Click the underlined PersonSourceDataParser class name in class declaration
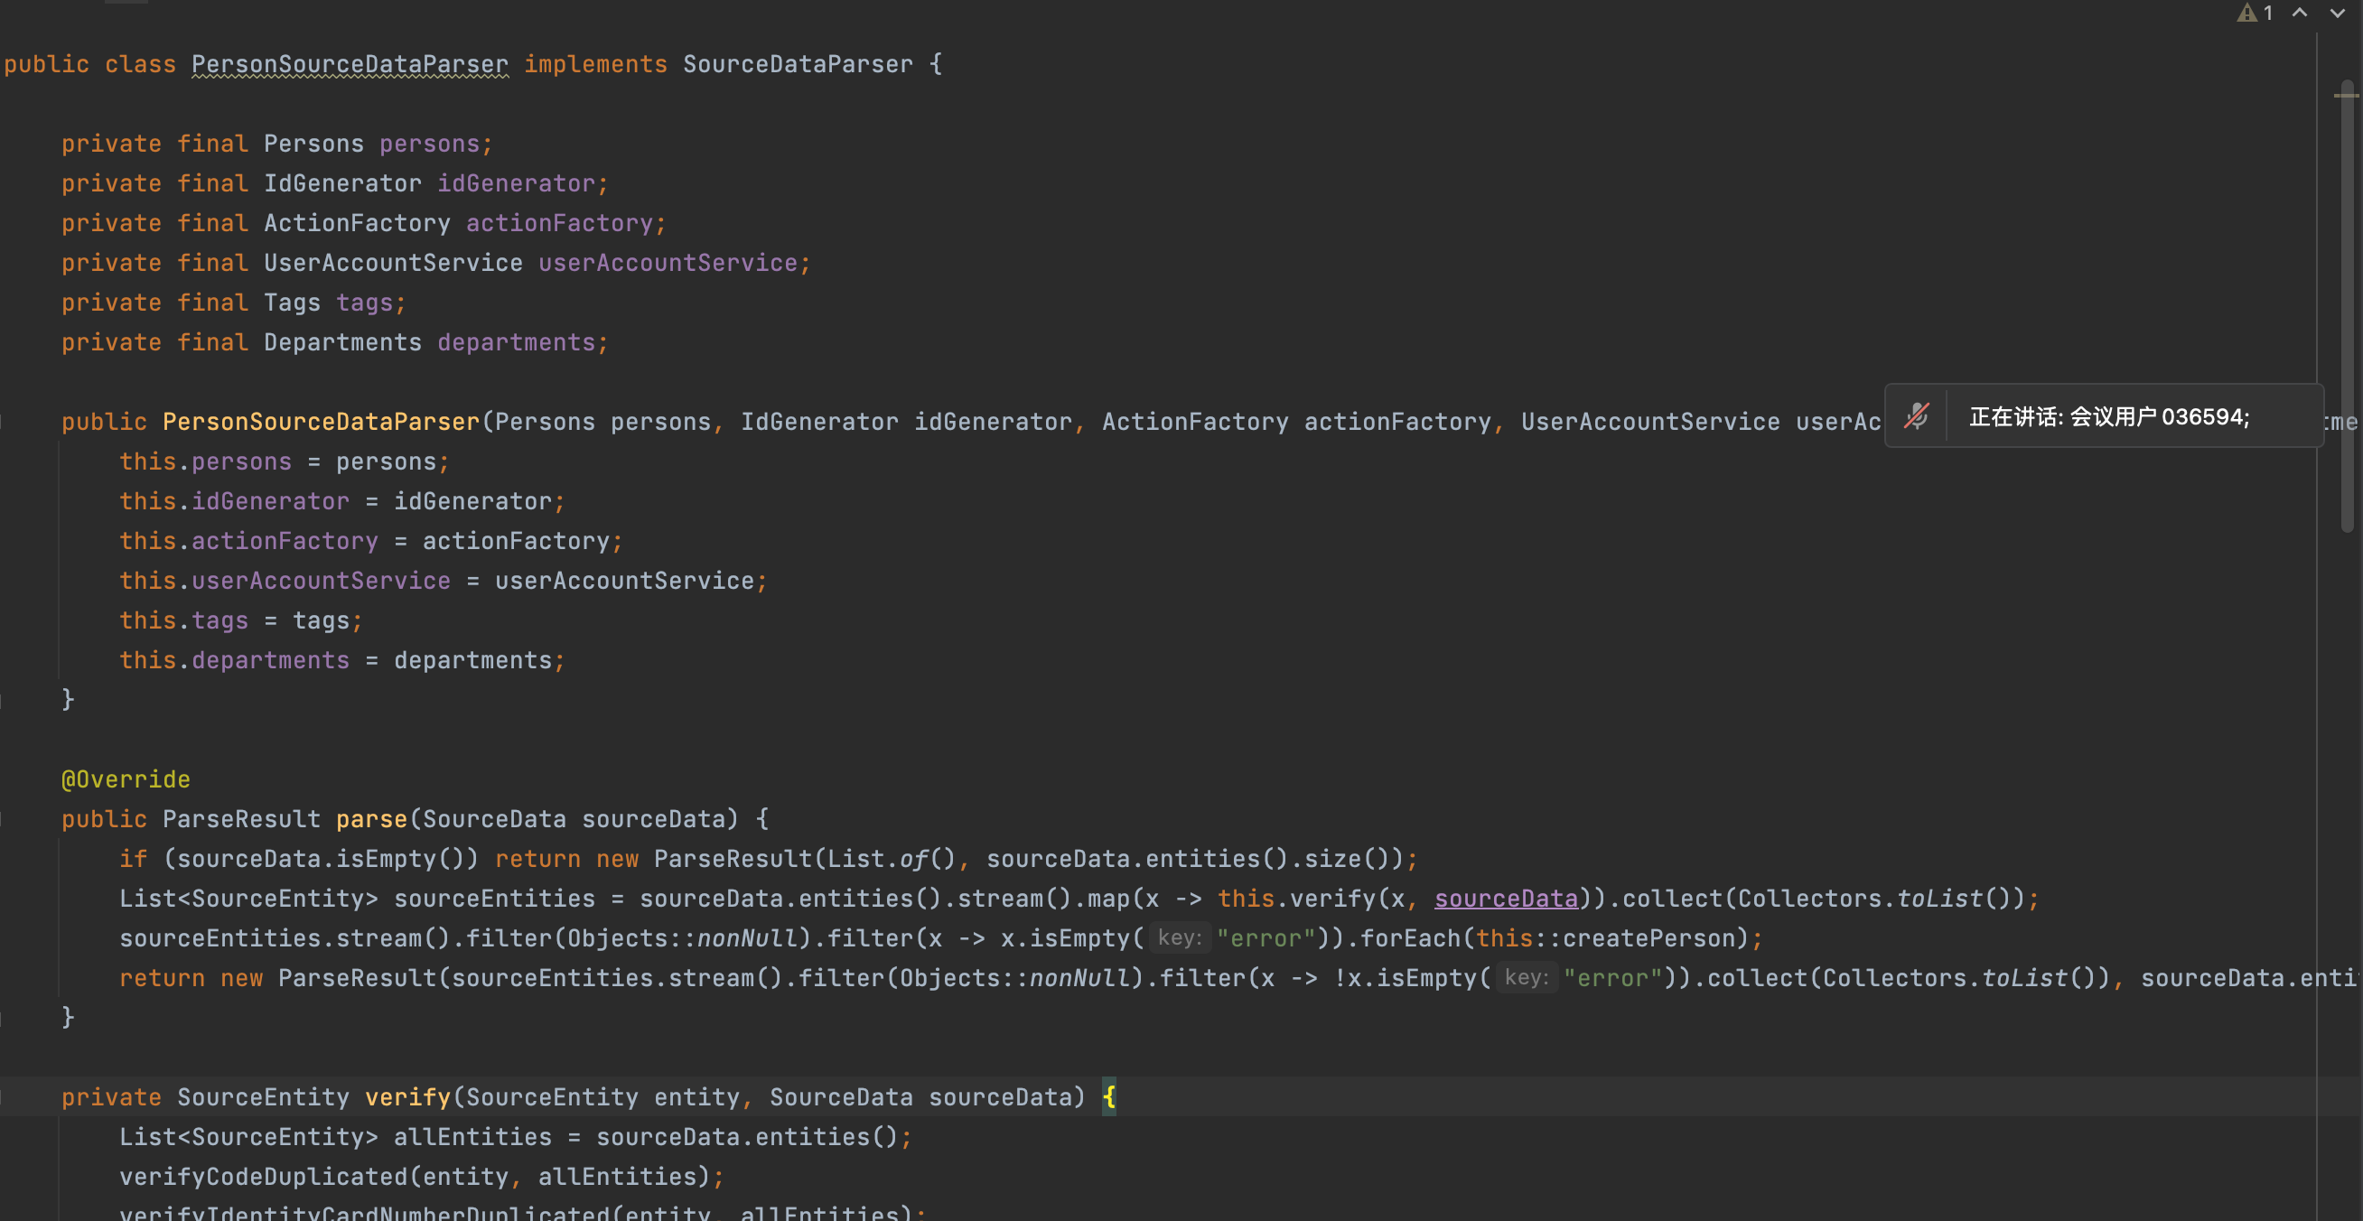Image resolution: width=2363 pixels, height=1221 pixels. coord(350,64)
